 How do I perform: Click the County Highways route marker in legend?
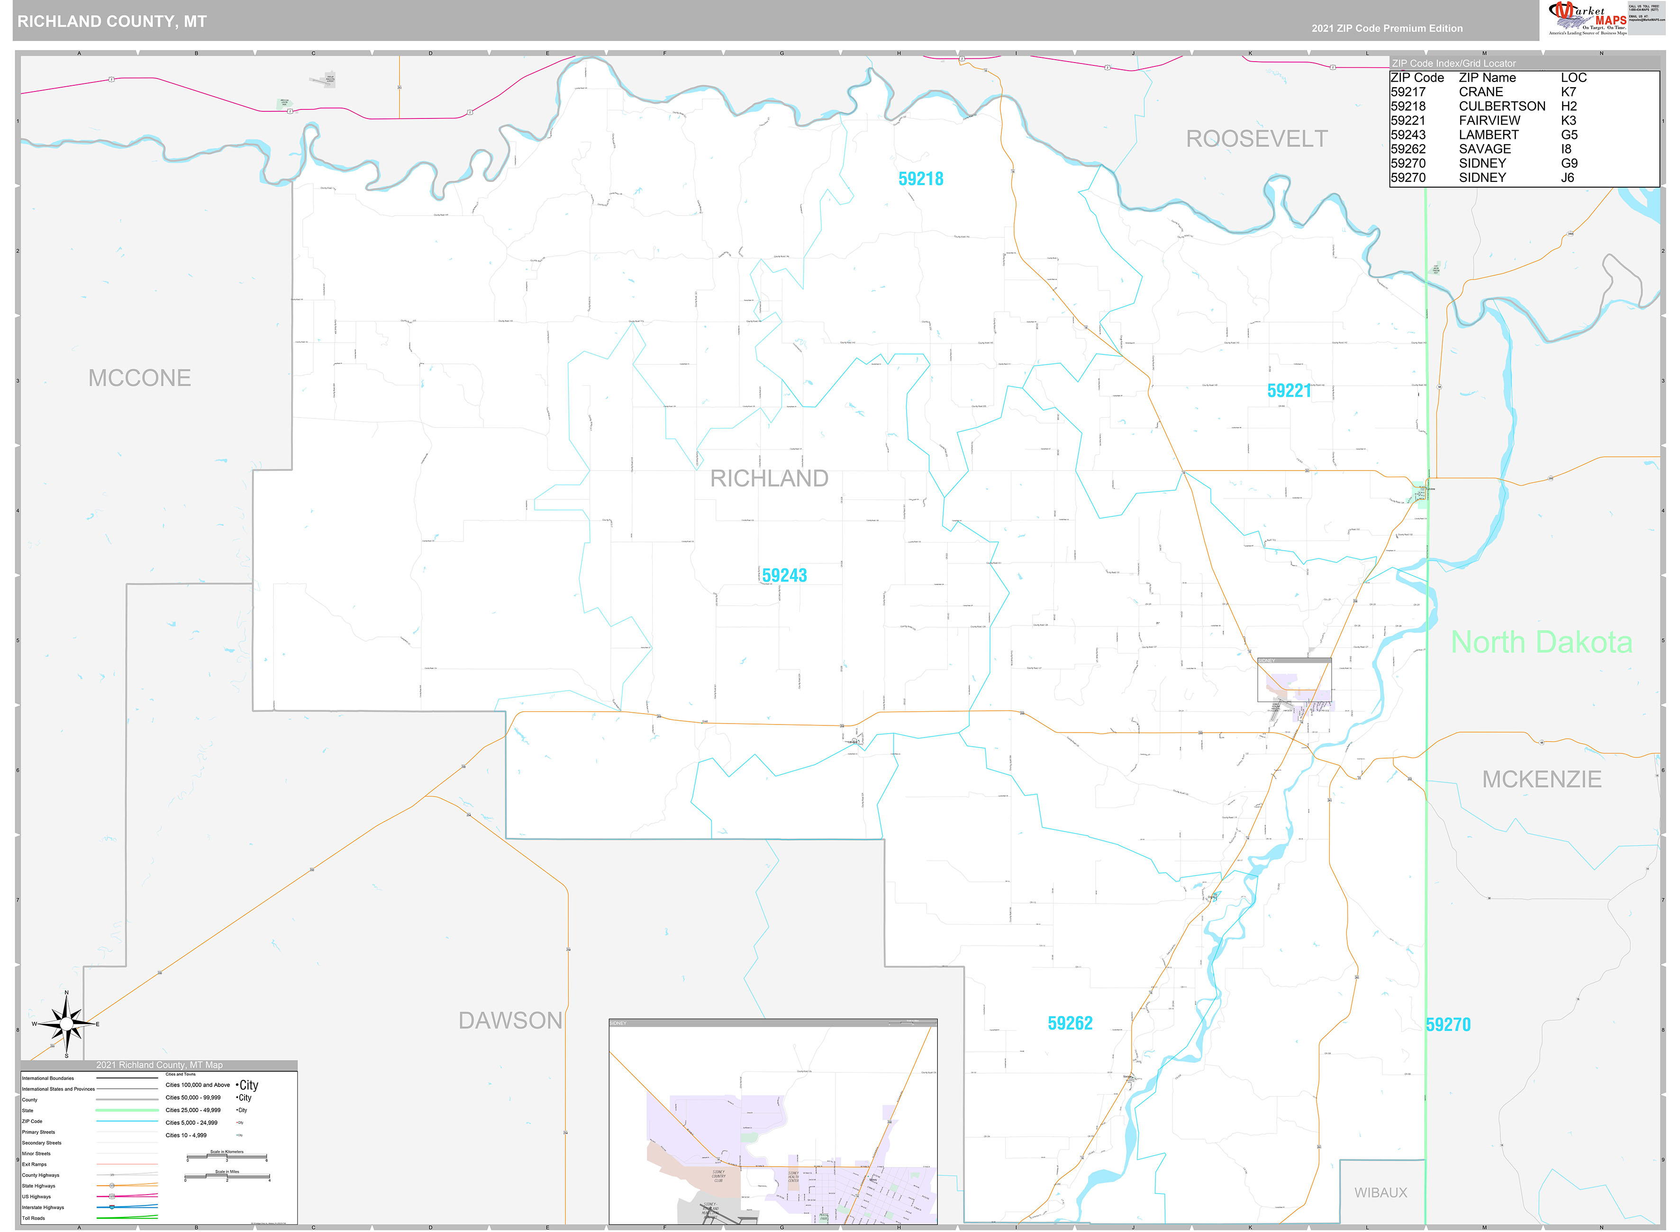[112, 1175]
